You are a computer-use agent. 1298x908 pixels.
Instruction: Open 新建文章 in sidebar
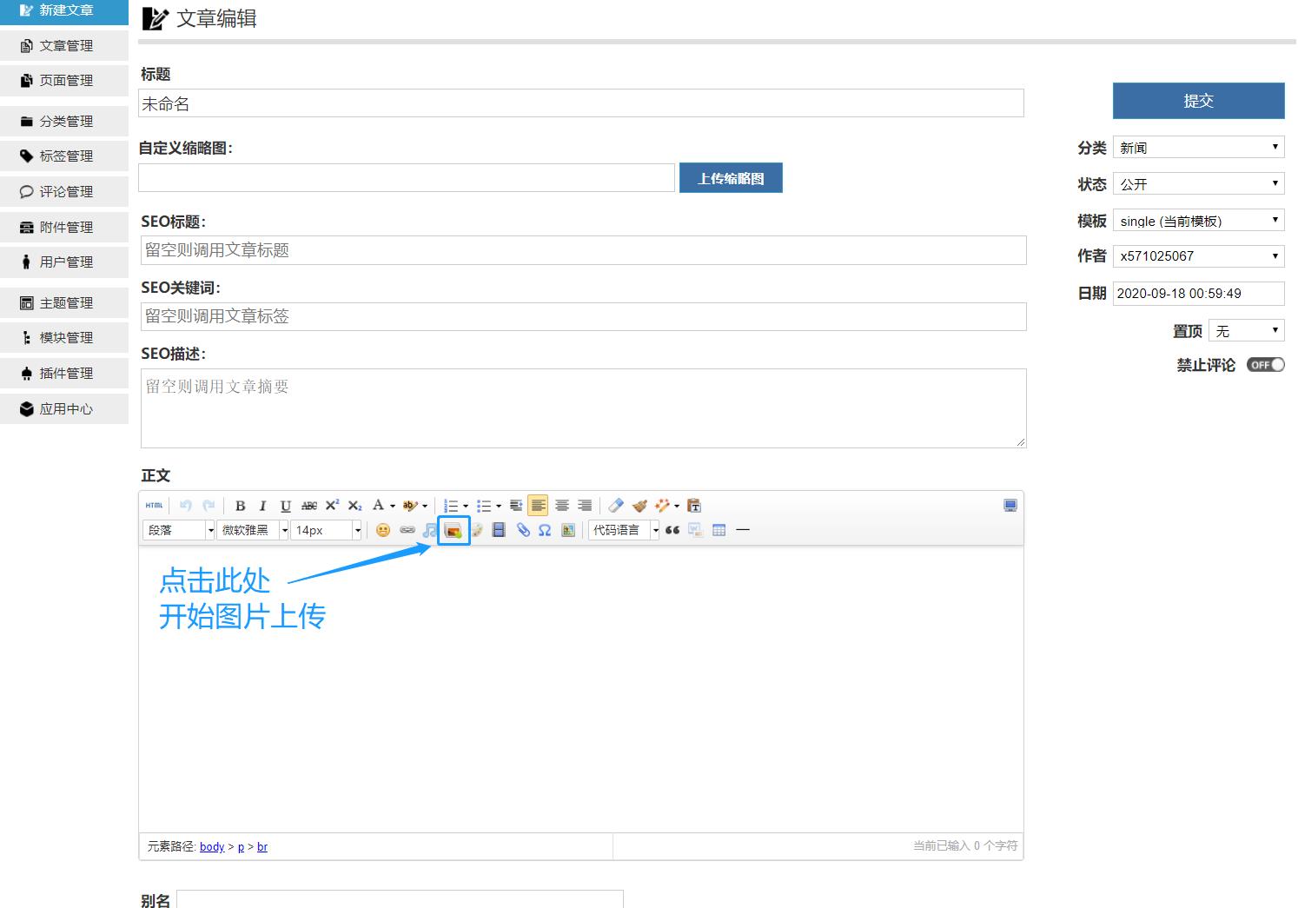point(64,10)
